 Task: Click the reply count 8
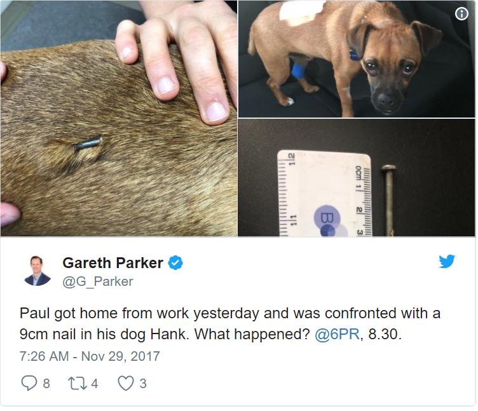46,383
